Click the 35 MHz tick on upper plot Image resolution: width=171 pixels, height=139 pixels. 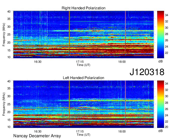click(x=9, y=19)
